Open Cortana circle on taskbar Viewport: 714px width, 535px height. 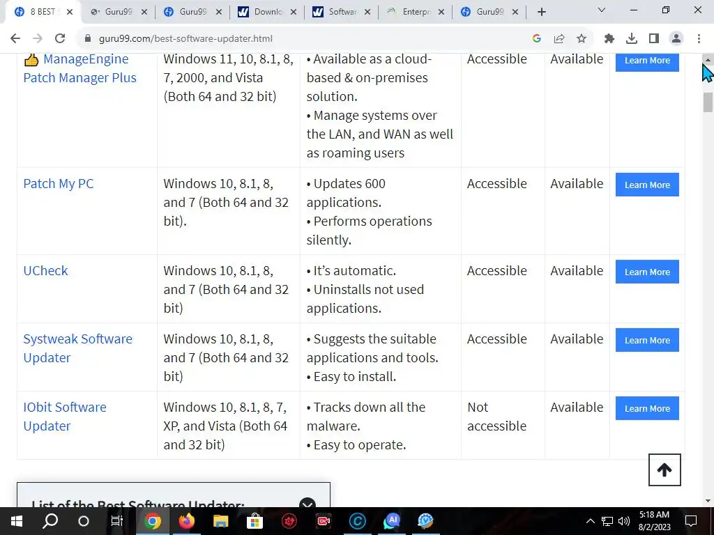pyautogui.click(x=84, y=521)
